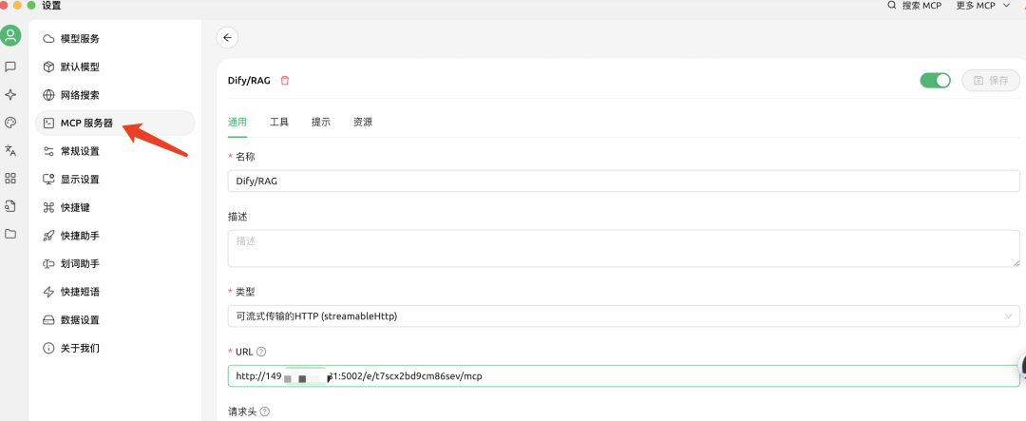The width and height of the screenshot is (1026, 421).
Task: Click the monitor icon of 显示设置
Action: 48,180
